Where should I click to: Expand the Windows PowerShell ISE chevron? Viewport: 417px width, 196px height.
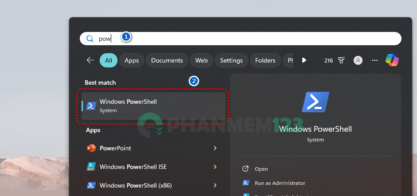pyautogui.click(x=215, y=167)
